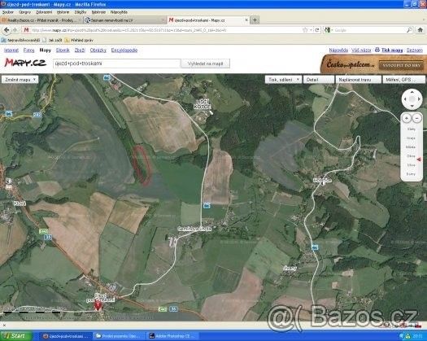Image resolution: width=427 pixels, height=341 pixels.
Task: Click the Encyklopedie link
Action: [124, 50]
